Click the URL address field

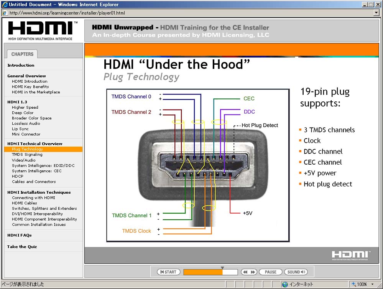point(191,13)
